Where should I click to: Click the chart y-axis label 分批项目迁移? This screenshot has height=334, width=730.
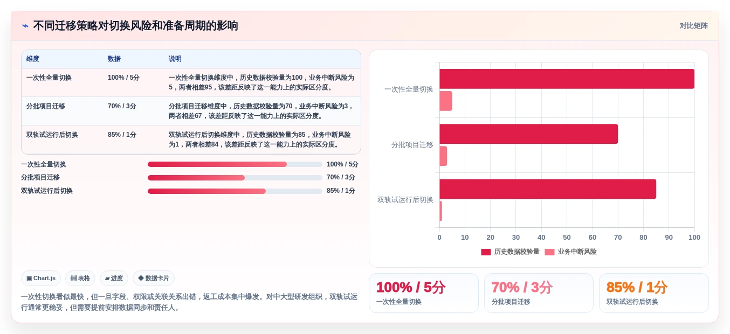[412, 145]
